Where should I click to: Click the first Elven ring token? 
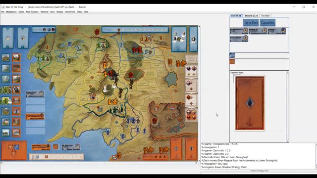pos(45,30)
